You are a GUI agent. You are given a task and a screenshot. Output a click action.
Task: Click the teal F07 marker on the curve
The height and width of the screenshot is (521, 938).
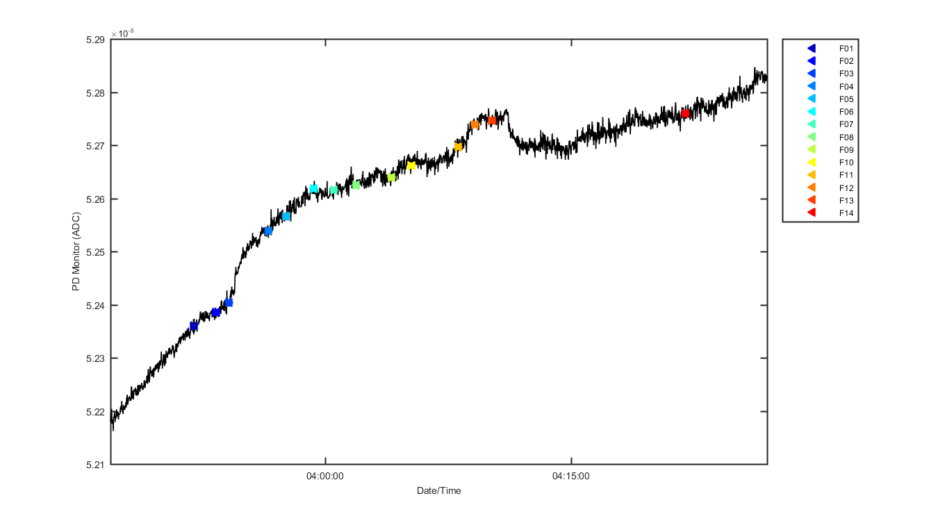(334, 190)
